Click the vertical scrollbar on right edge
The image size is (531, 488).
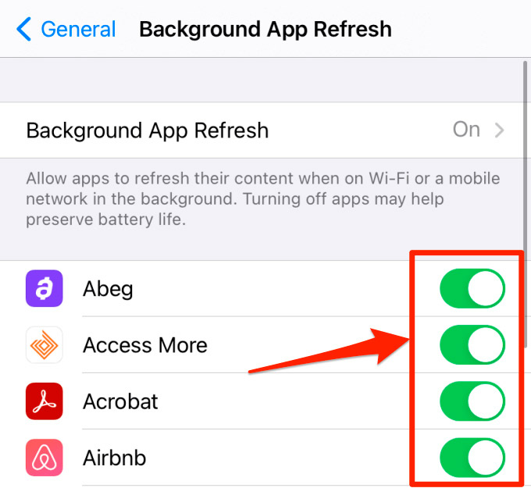click(x=525, y=205)
